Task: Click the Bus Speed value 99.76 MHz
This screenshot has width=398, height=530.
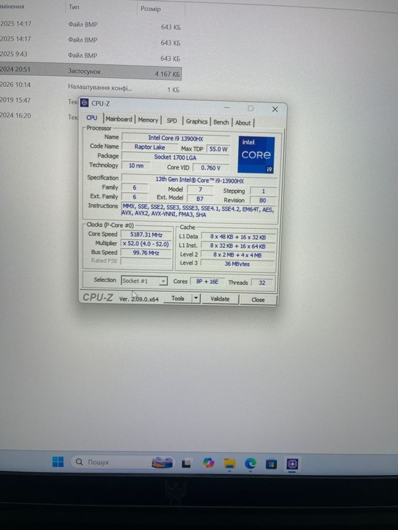Action: click(146, 253)
